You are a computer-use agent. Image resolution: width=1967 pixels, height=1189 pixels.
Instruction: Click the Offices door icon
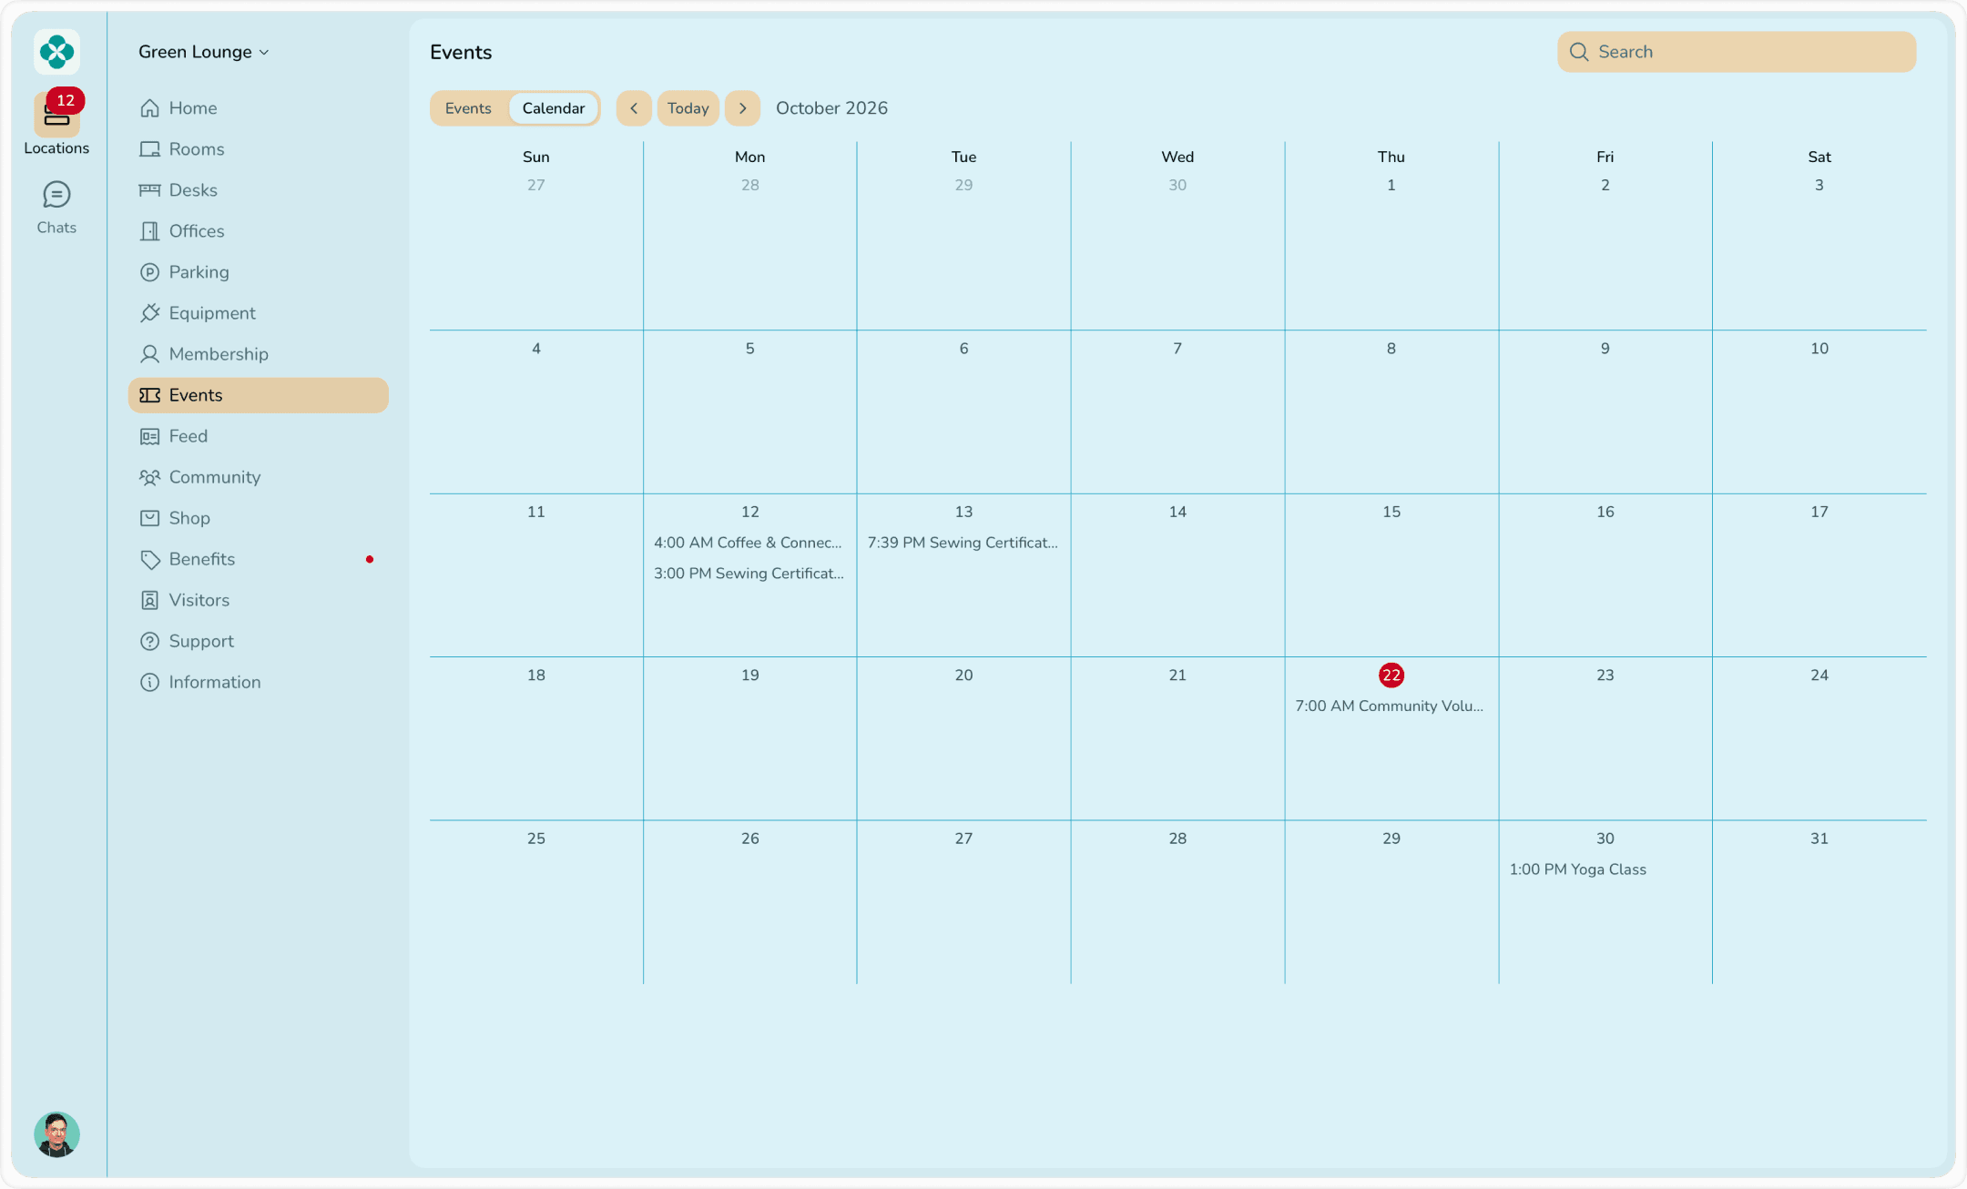tap(149, 231)
